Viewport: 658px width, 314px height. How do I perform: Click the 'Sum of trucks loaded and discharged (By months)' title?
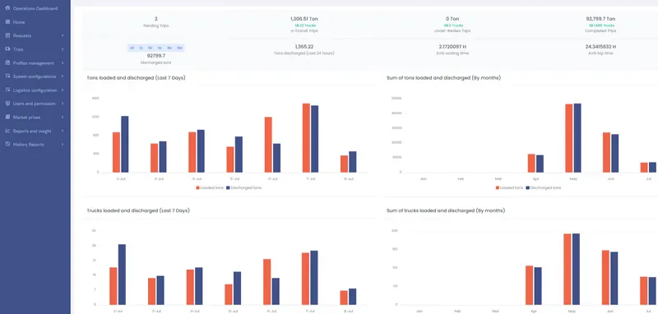[446, 210]
